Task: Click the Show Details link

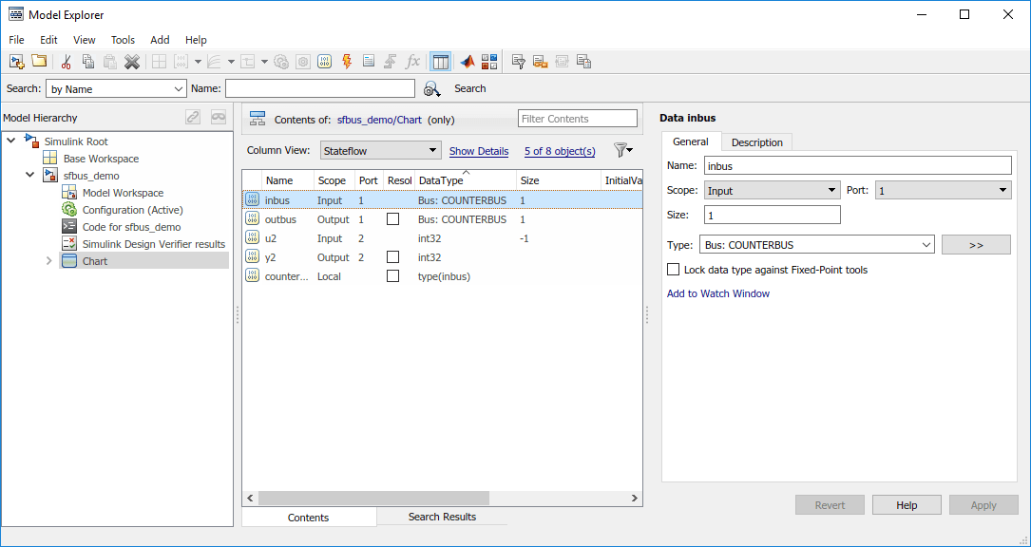Action: (x=479, y=151)
